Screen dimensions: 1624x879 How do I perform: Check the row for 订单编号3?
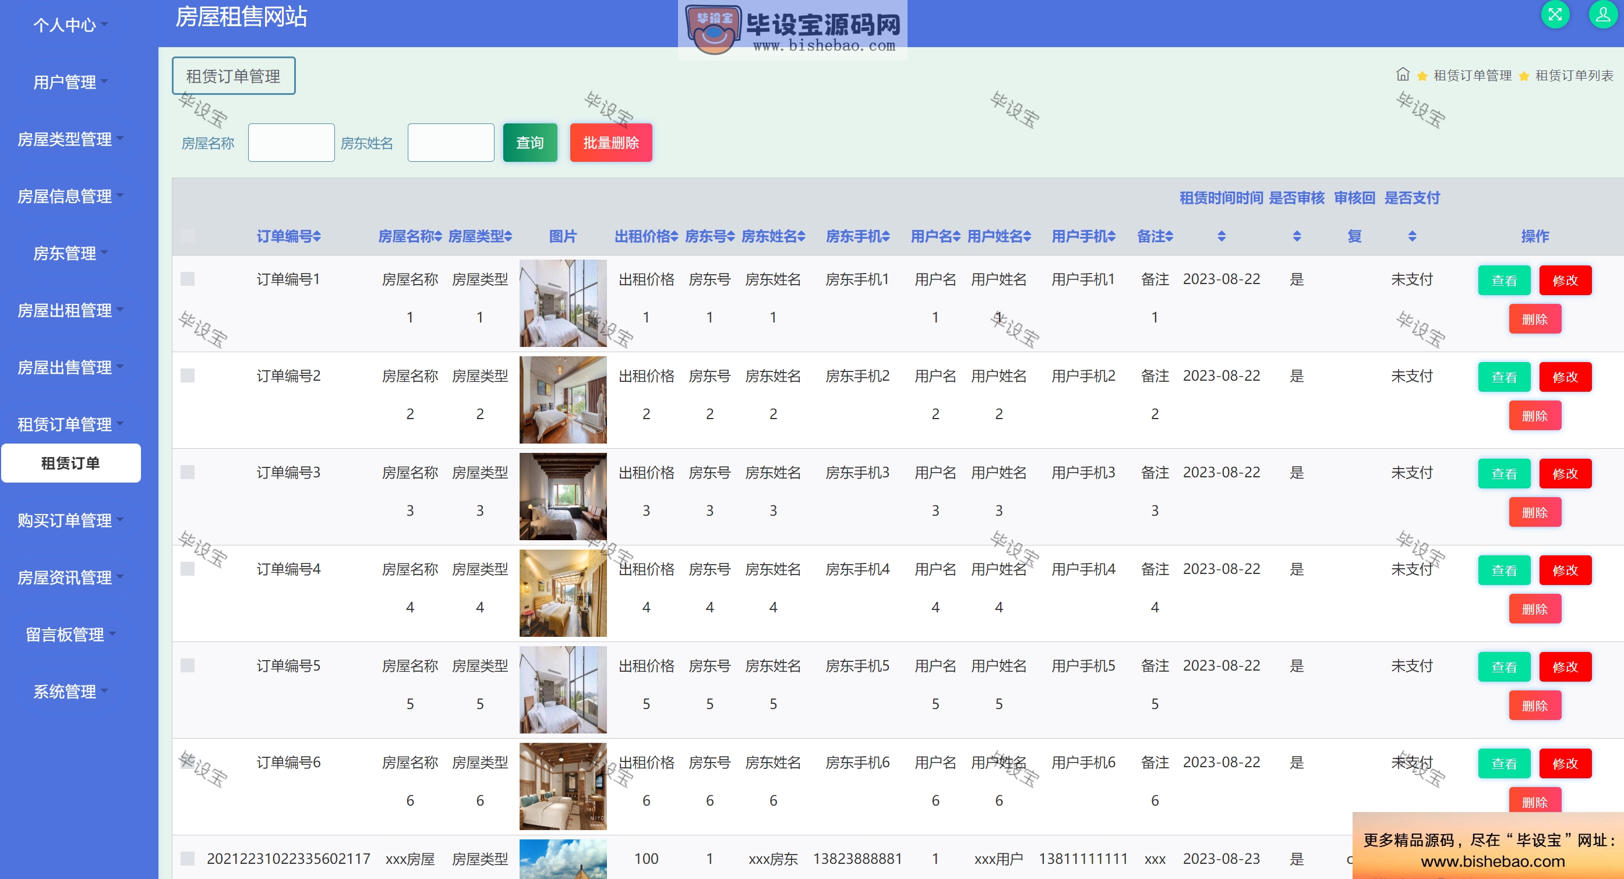(x=187, y=472)
